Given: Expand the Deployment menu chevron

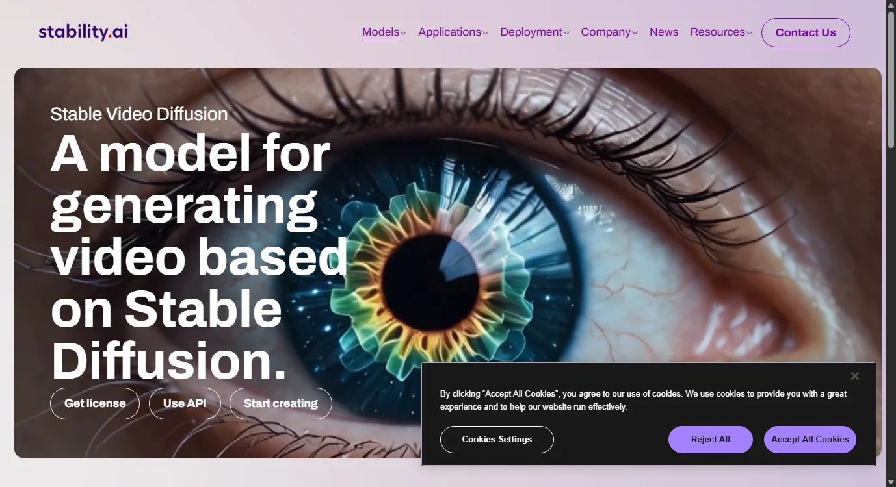Looking at the screenshot, I should point(566,33).
